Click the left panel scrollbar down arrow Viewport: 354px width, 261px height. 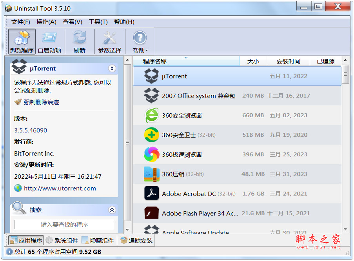pos(127,230)
